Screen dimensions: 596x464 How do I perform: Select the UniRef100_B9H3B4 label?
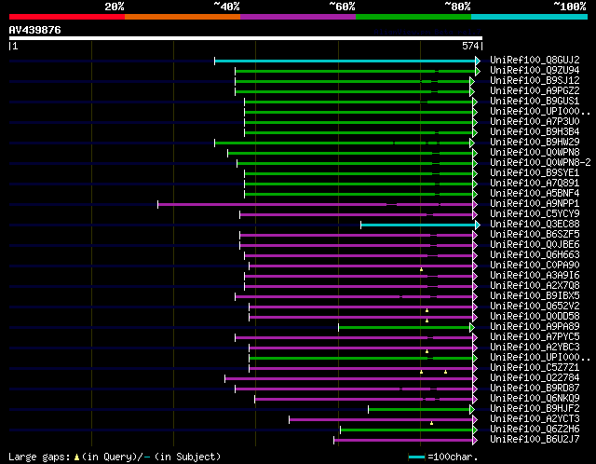click(x=535, y=132)
